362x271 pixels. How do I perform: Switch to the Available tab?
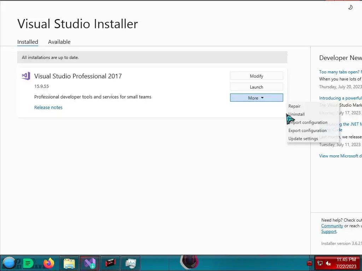(x=59, y=42)
